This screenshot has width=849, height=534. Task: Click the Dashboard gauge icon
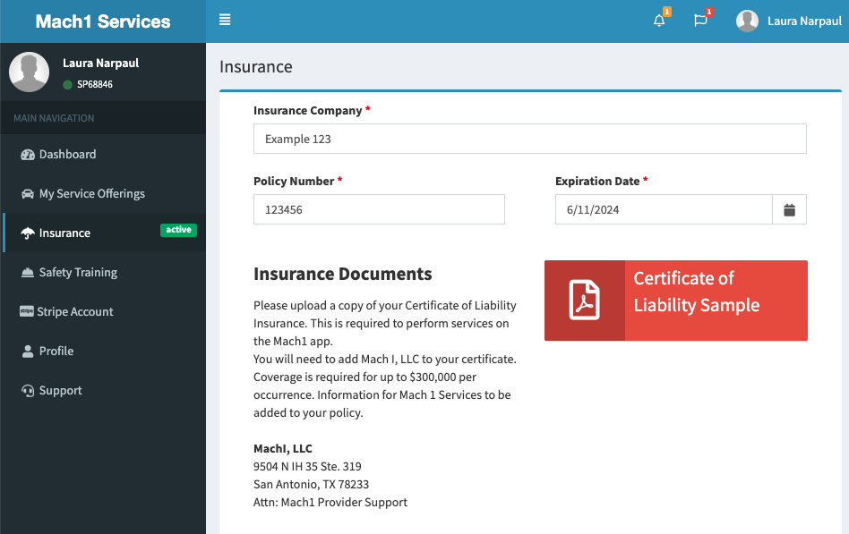tap(28, 155)
